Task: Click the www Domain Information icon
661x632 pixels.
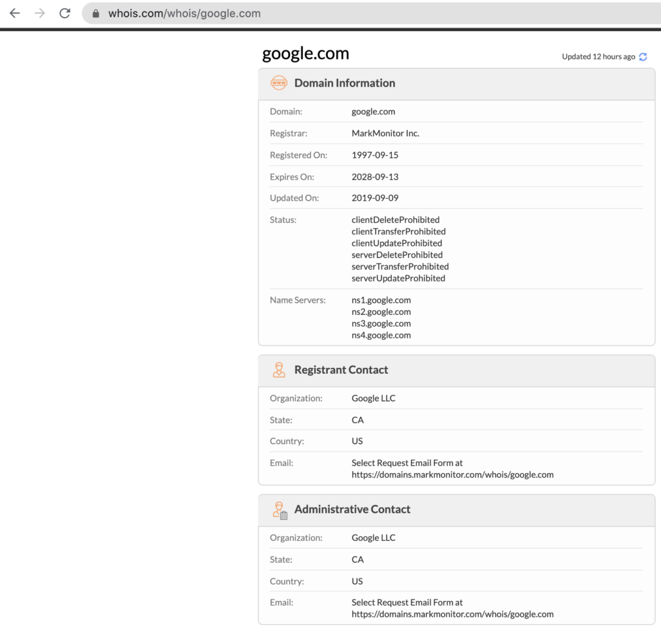Action: pyautogui.click(x=279, y=83)
